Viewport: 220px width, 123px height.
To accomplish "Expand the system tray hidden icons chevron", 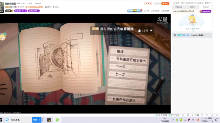I will pyautogui.click(x=173, y=120).
